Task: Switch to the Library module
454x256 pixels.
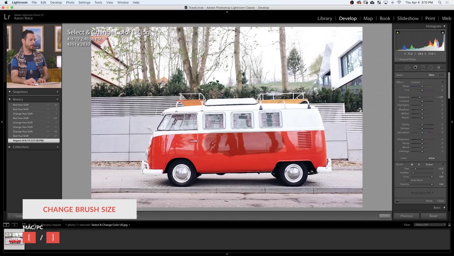Action: (325, 18)
